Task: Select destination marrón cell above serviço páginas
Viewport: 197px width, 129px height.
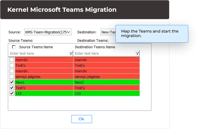Action: coord(106,71)
